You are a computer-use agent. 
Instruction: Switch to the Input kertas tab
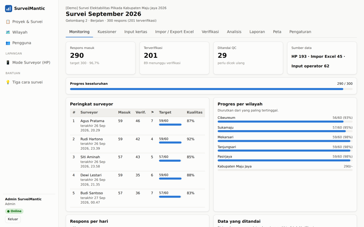pyautogui.click(x=135, y=32)
